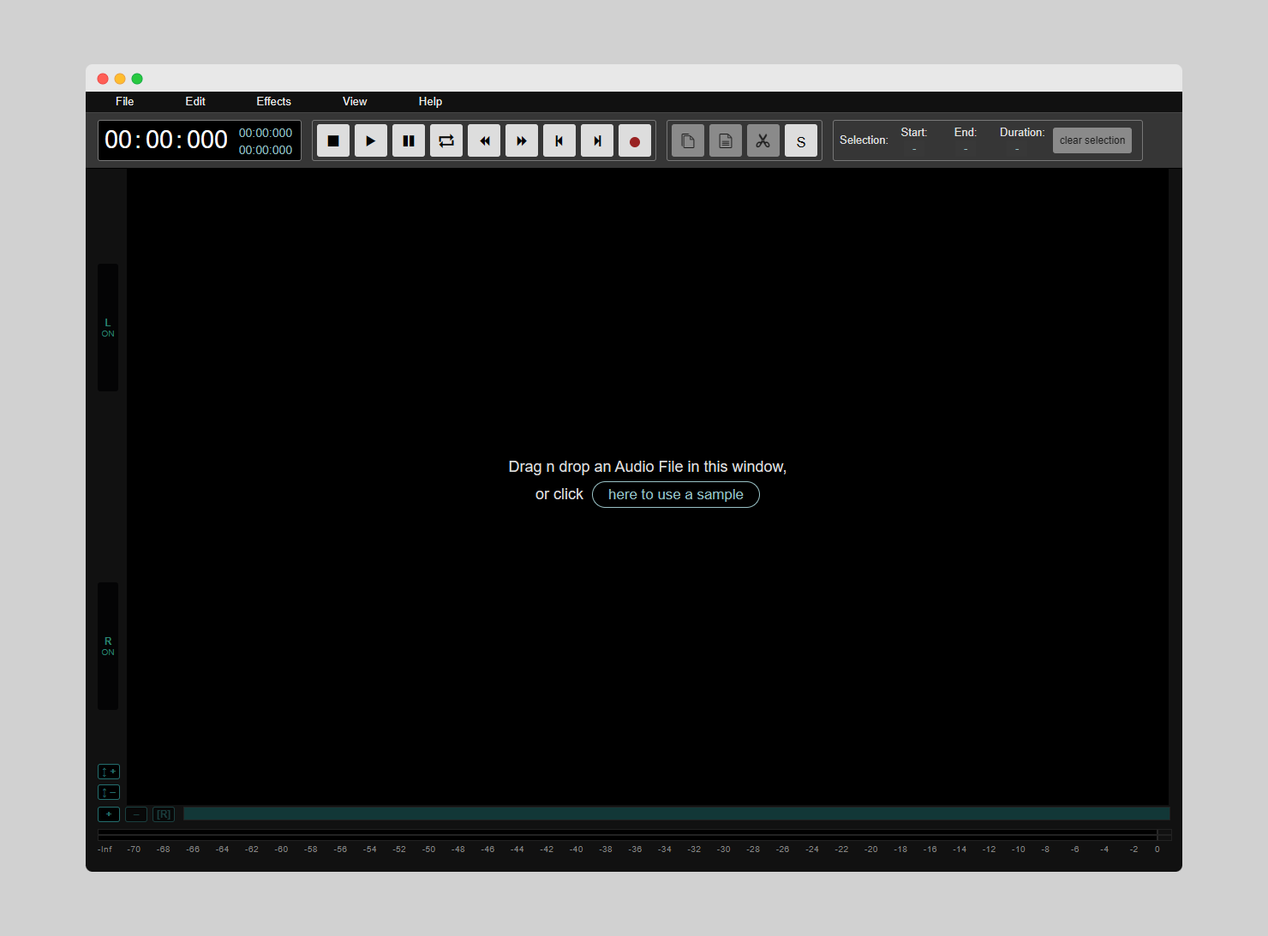This screenshot has height=936, width=1268.
Task: Toggle the right channel R ON switch
Action: tap(108, 647)
